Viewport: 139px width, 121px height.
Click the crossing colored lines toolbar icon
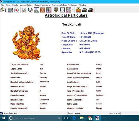click(x=24, y=10)
